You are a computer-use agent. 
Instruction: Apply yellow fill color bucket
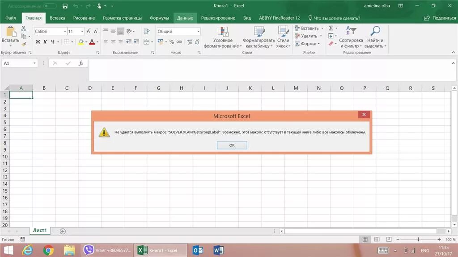click(81, 42)
